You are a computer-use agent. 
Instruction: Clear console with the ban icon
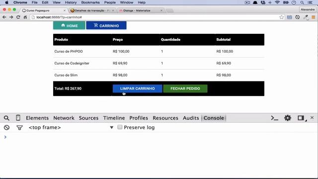6,127
